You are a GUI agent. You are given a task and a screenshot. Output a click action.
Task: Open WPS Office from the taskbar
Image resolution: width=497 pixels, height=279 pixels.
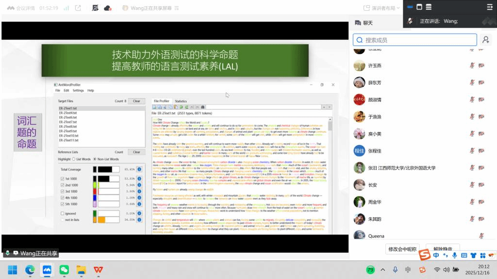click(x=99, y=269)
